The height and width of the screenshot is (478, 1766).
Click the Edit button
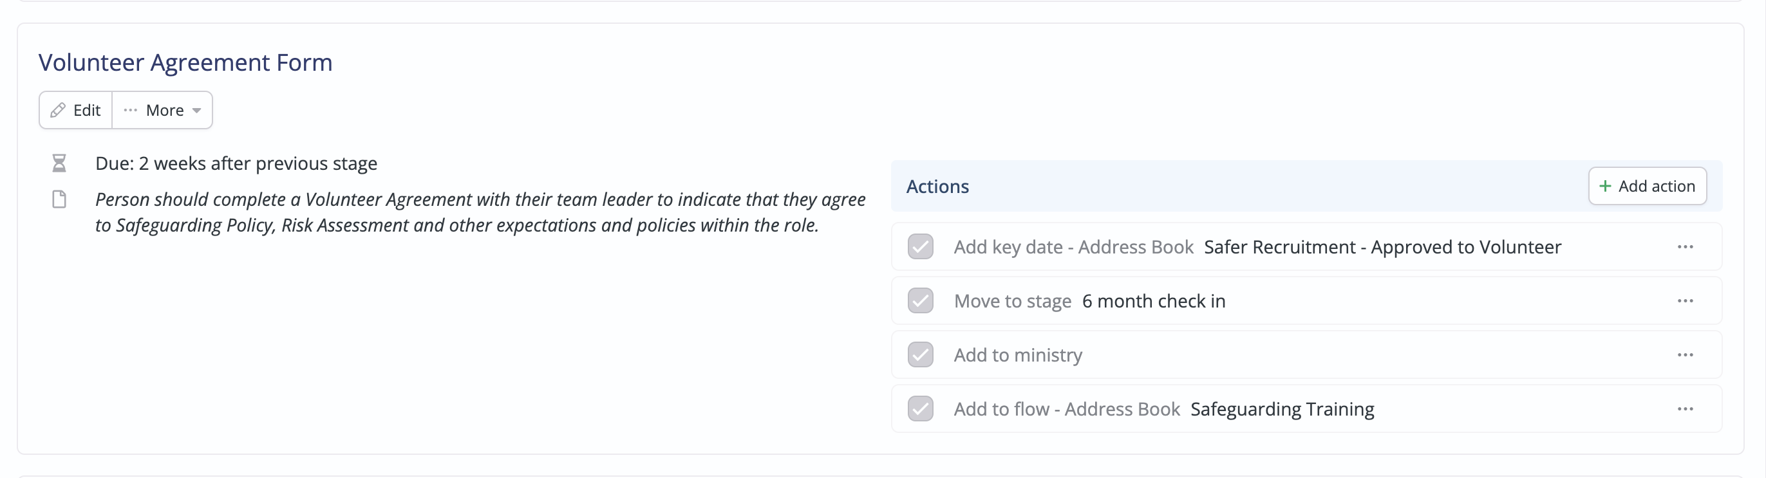point(75,110)
